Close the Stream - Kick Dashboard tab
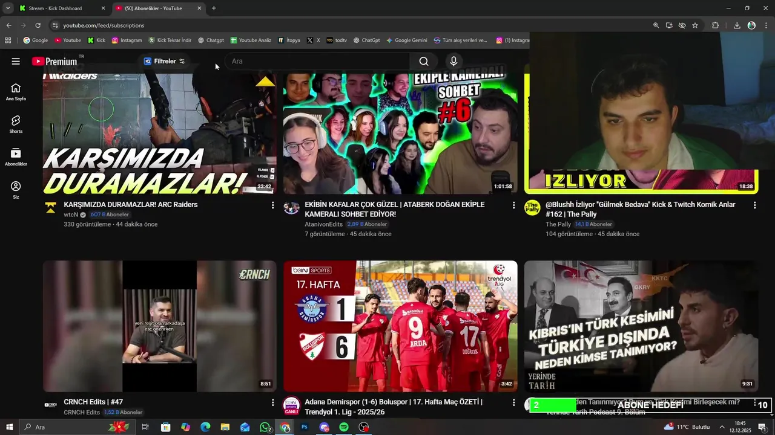The height and width of the screenshot is (435, 775). point(103,8)
